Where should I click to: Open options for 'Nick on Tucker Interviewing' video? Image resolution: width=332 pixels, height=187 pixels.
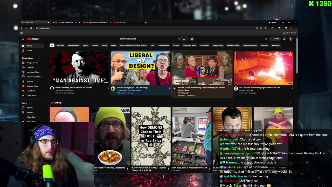[x=231, y=88]
